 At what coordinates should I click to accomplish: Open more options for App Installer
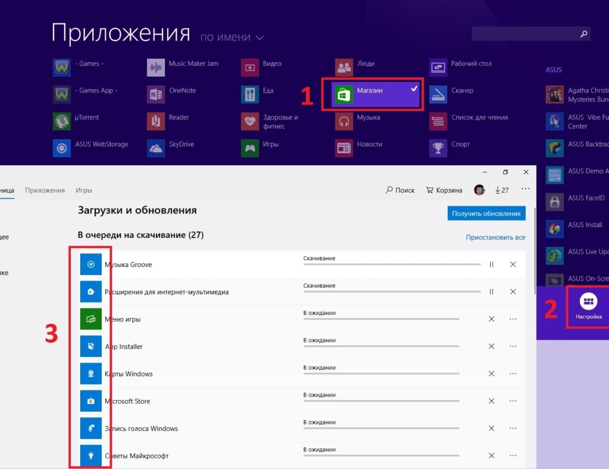coord(513,347)
